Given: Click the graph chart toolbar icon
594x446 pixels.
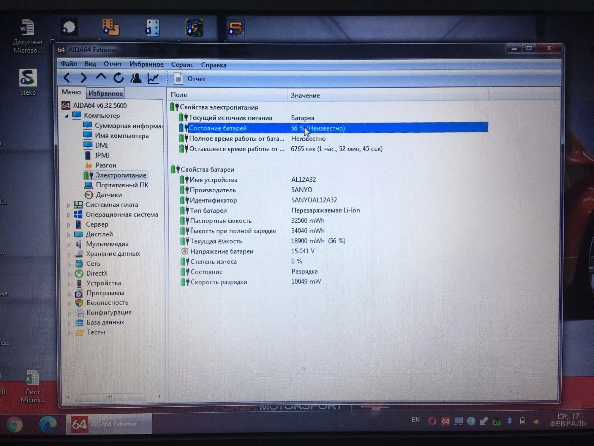Looking at the screenshot, I should [x=153, y=78].
